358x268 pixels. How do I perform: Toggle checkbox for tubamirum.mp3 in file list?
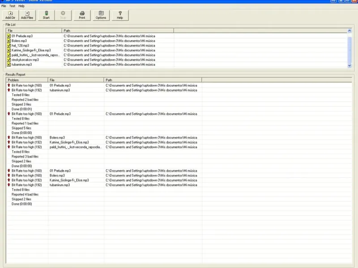(9, 64)
